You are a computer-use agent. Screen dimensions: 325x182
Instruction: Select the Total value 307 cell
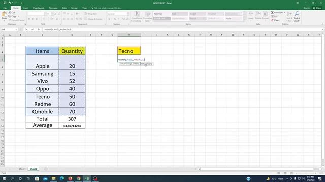[x=72, y=119]
